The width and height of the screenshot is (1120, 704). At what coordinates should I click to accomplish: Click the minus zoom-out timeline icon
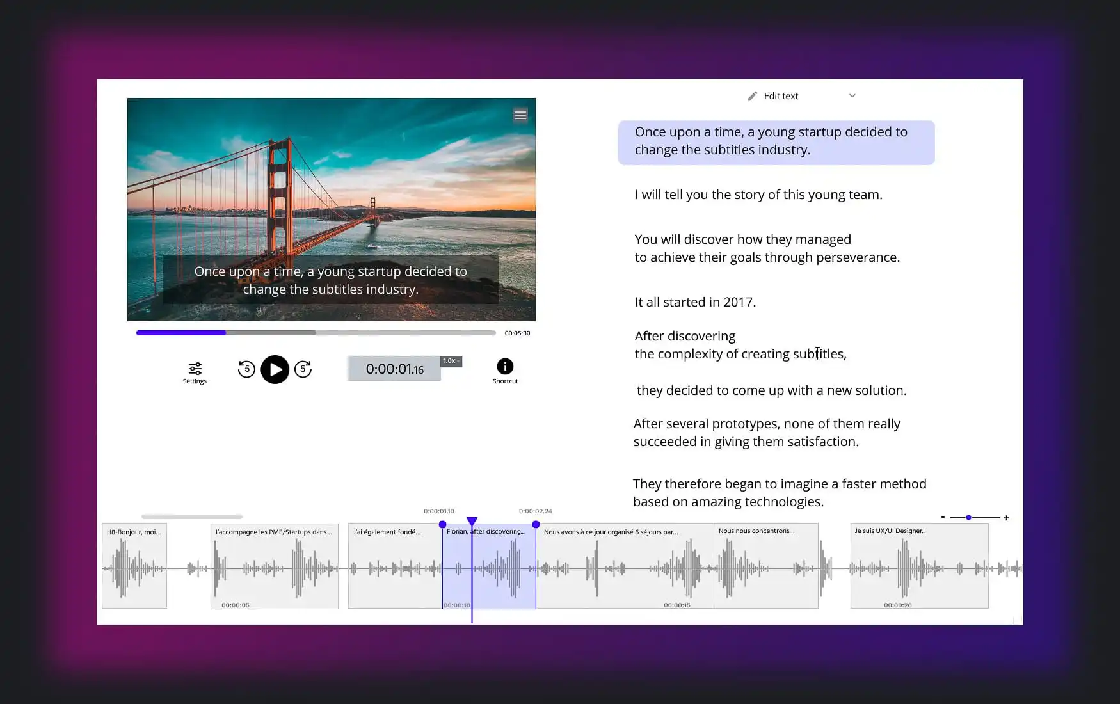tap(943, 517)
